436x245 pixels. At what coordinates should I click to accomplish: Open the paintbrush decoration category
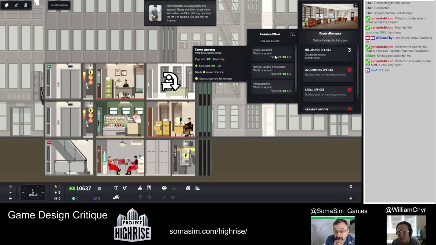(x=164, y=197)
